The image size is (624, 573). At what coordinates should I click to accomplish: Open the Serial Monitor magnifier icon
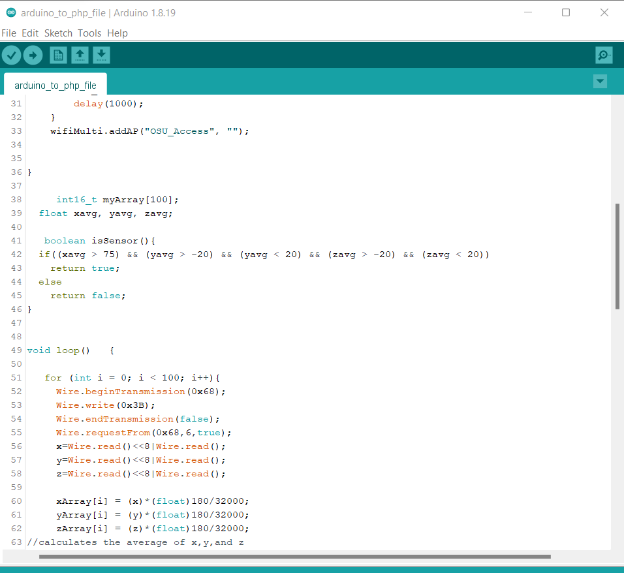[x=604, y=55]
